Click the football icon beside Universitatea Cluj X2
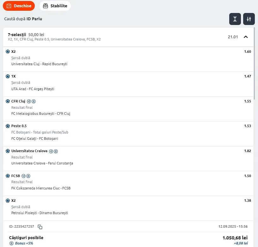 pos(8,52)
